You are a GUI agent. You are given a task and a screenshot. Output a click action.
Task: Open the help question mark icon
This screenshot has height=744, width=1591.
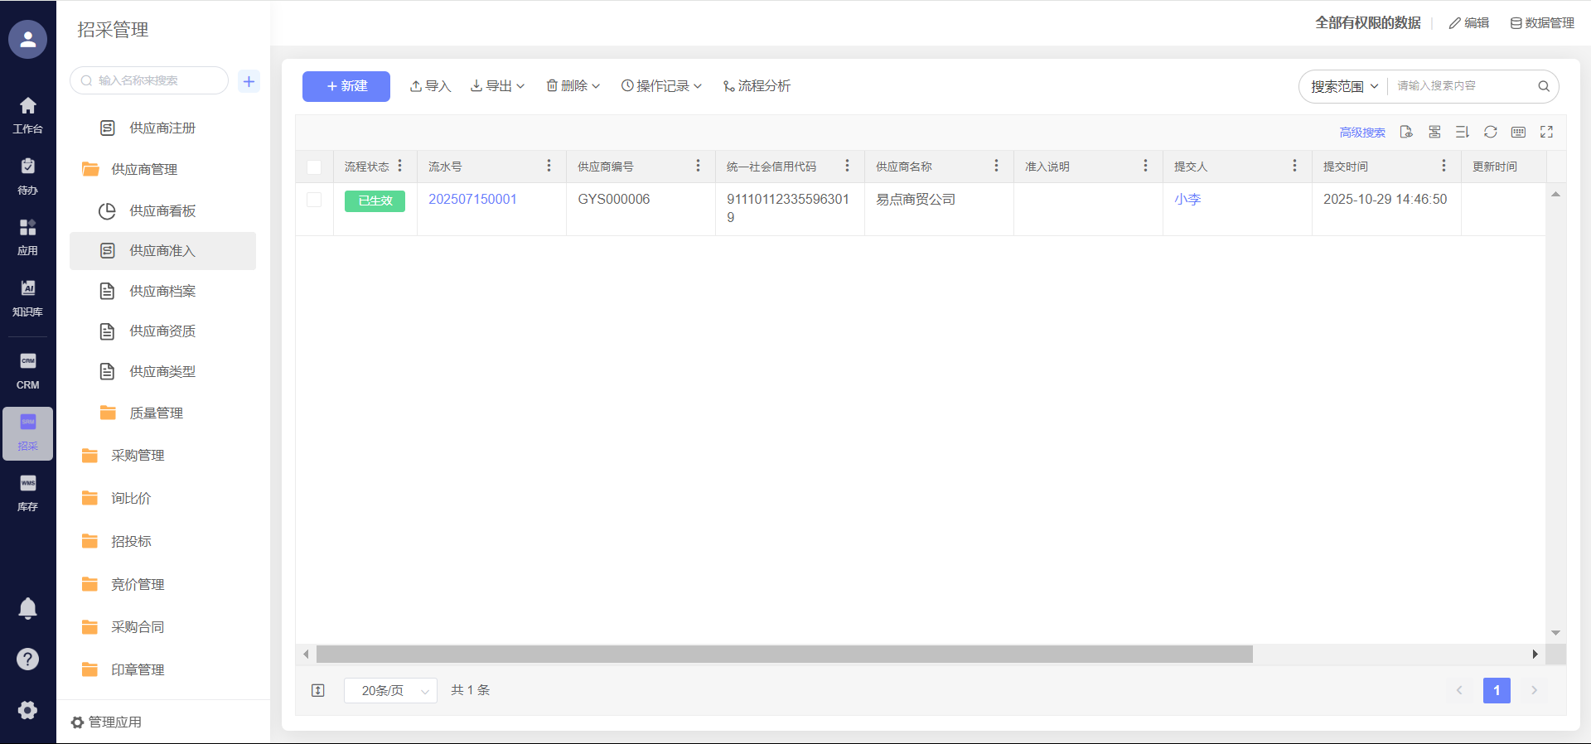coord(27,659)
